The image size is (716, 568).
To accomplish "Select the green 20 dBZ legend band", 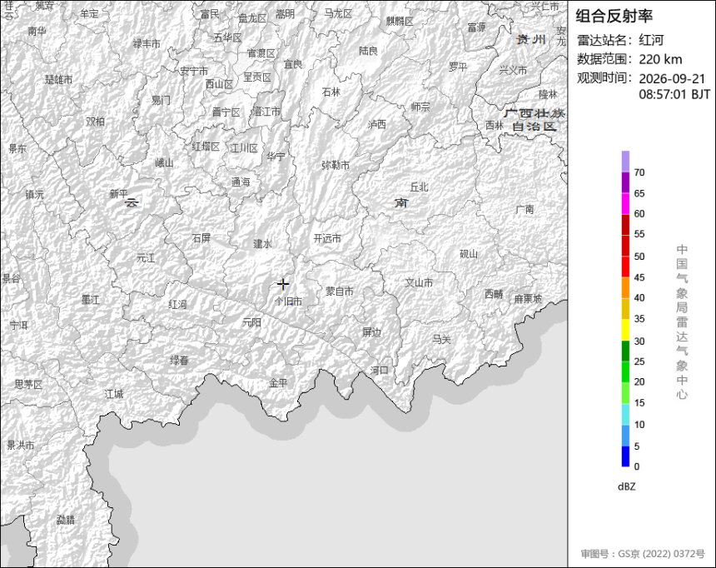I will (625, 372).
